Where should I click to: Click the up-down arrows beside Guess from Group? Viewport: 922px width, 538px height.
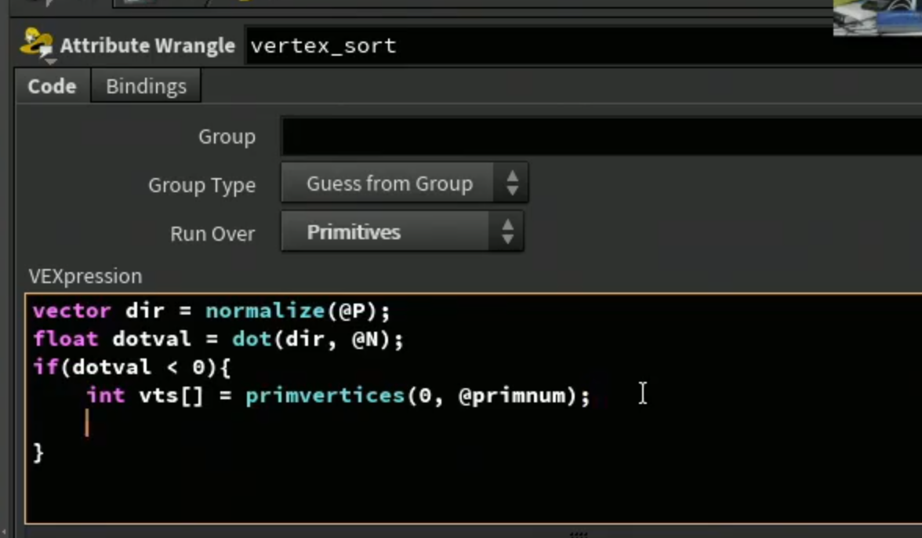(x=512, y=184)
